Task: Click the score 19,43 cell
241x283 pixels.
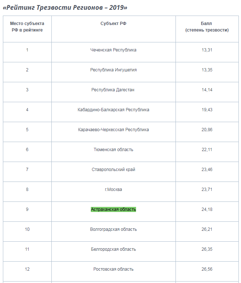Action: [x=207, y=110]
